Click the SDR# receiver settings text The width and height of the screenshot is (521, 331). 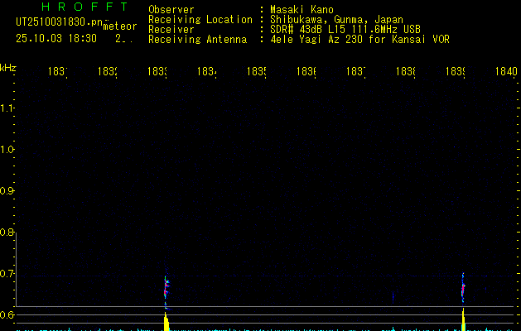tap(345, 29)
